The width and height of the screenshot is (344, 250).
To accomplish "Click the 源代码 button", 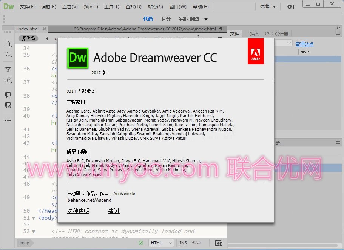I will [x=28, y=38].
